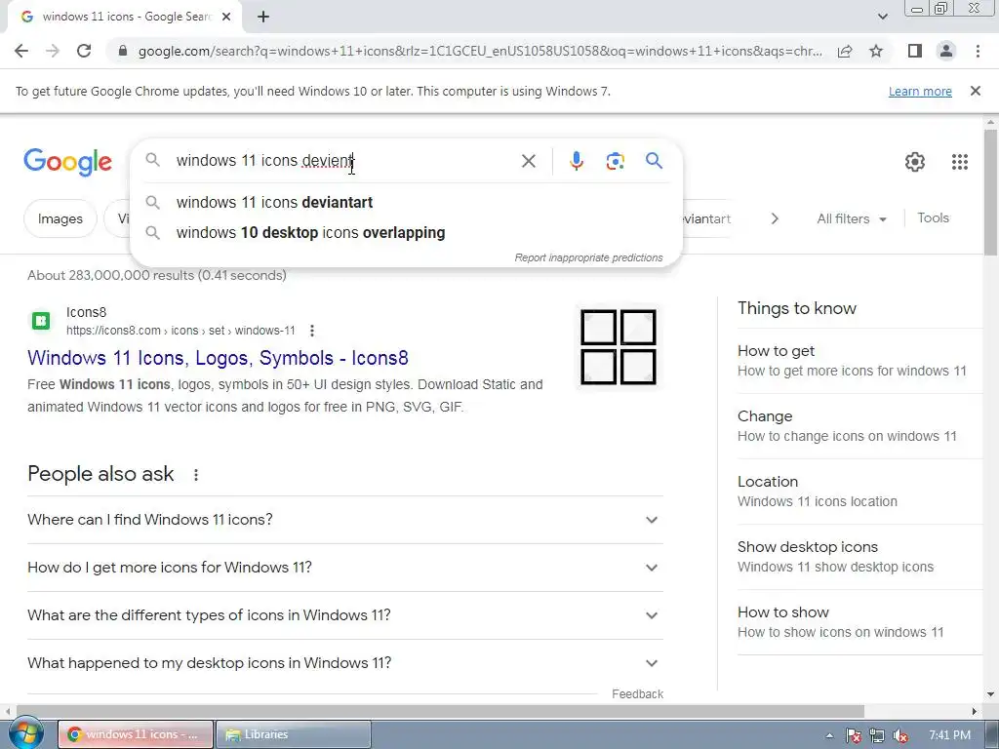The image size is (999, 749).
Task: Open Action Center flag icon
Action: 853,735
